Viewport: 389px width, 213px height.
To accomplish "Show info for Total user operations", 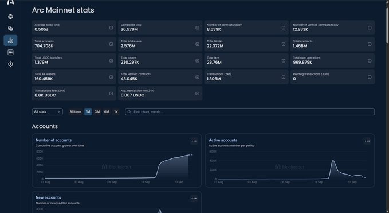I will click(370, 60).
